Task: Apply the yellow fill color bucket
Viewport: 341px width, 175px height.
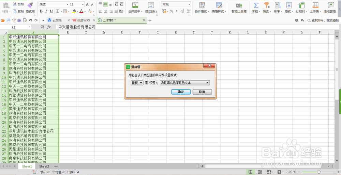Action: click(x=74, y=11)
